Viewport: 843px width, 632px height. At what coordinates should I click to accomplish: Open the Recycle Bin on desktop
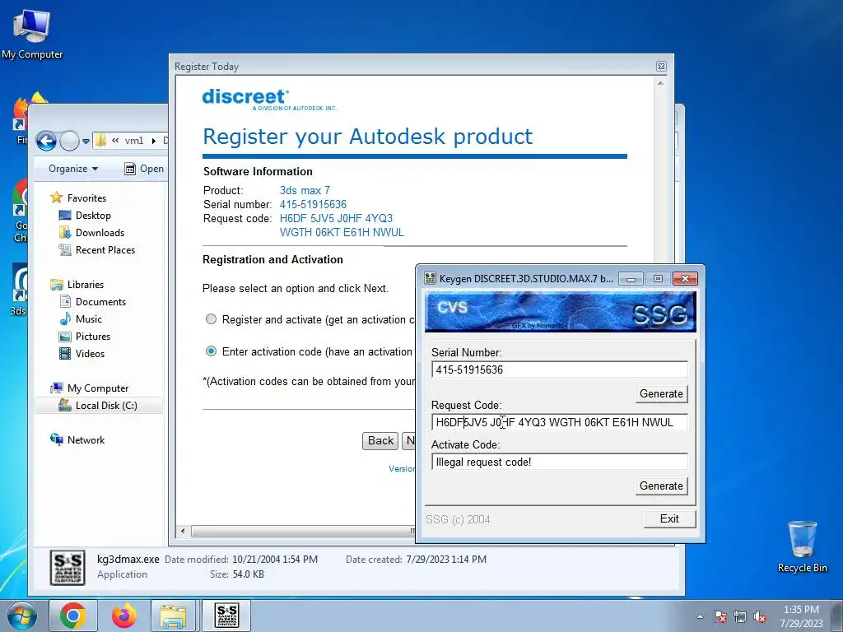(x=802, y=546)
